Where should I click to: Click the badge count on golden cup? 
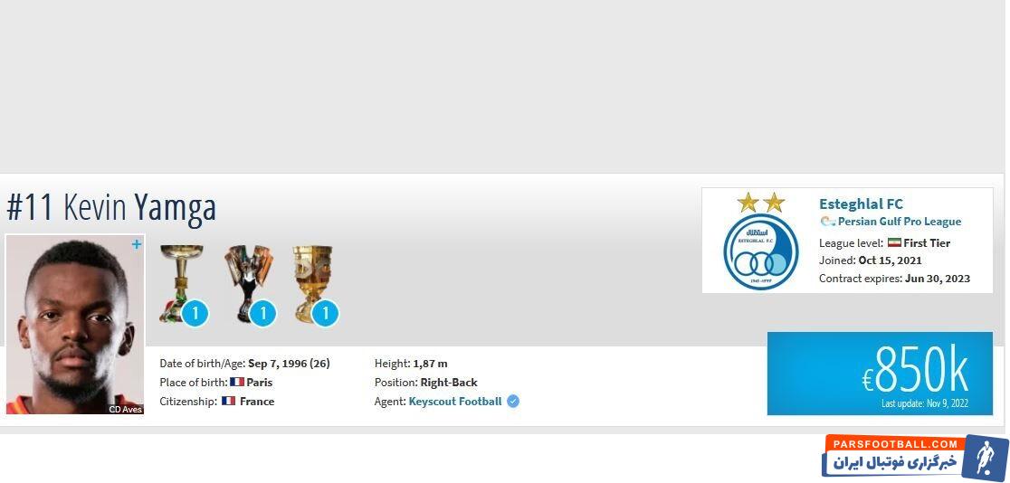(325, 314)
